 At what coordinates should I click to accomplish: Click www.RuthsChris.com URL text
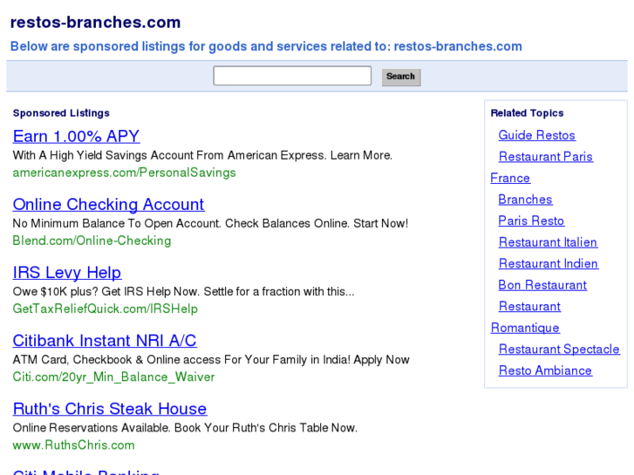coord(73,445)
